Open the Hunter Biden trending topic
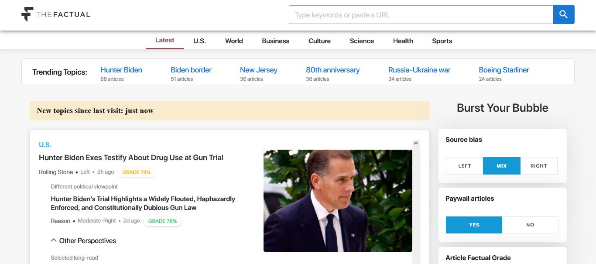 click(x=121, y=70)
